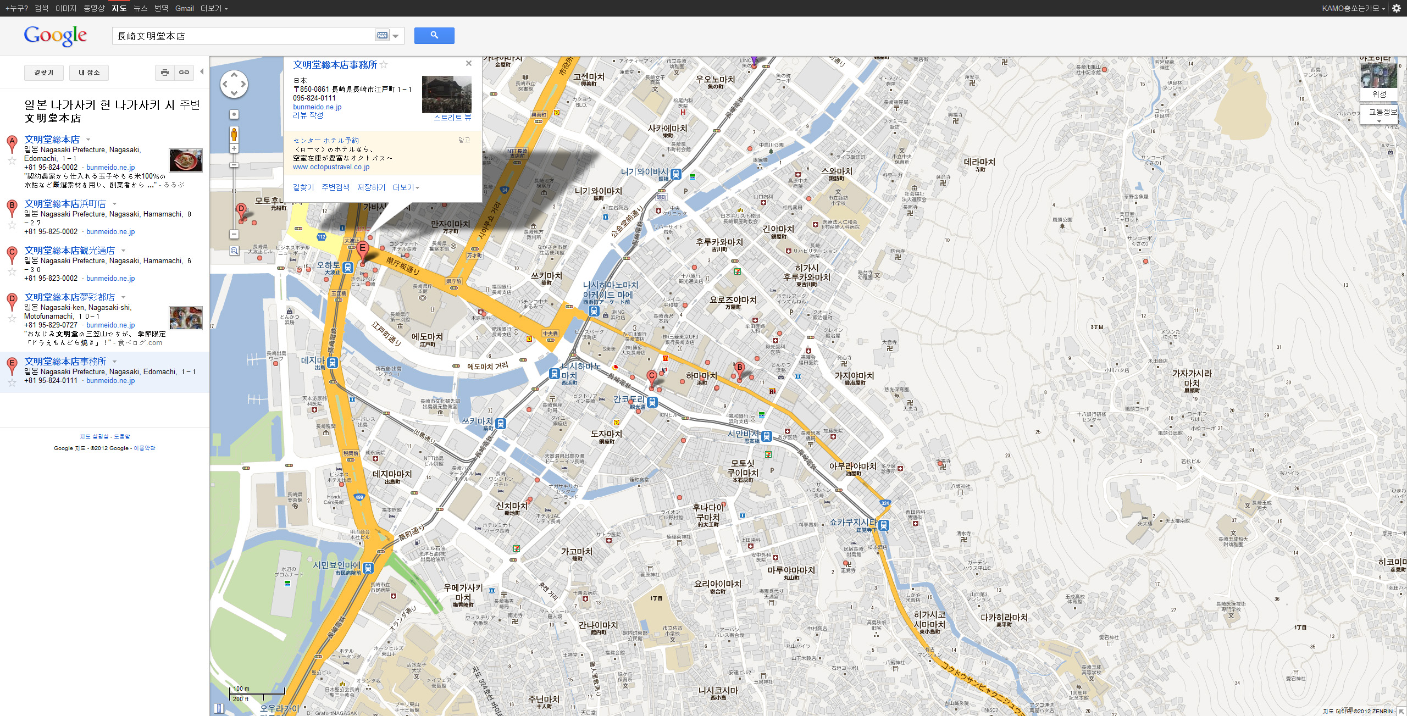Open +누구? in top bar
The width and height of the screenshot is (1407, 716).
16,8
